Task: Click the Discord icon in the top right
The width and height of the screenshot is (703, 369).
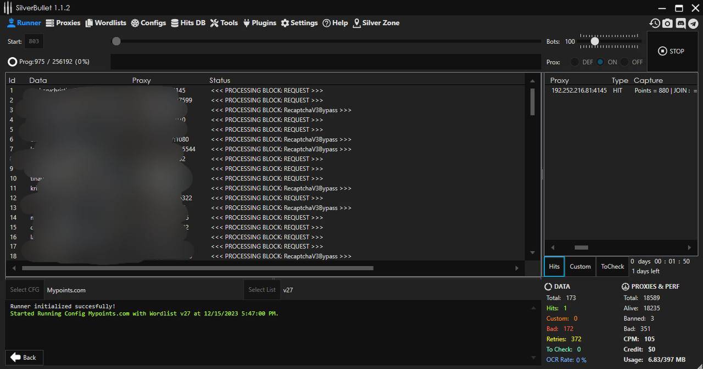Action: click(x=680, y=23)
